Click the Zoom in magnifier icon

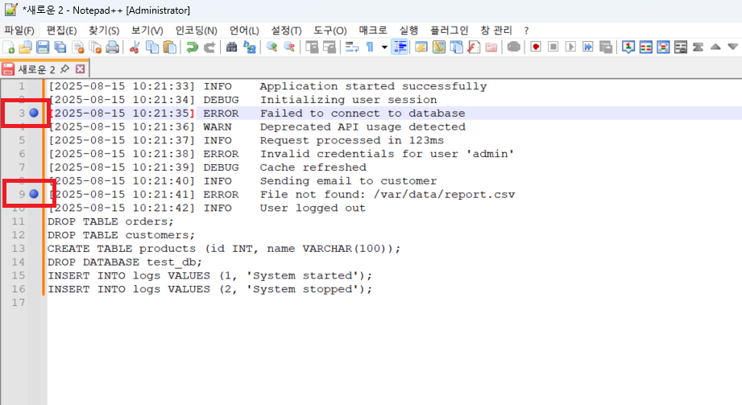pos(272,48)
